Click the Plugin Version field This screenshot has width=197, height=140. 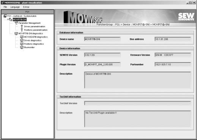(102, 64)
